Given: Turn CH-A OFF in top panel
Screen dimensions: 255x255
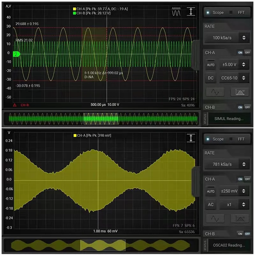Looking at the screenshot, I should [247, 53].
